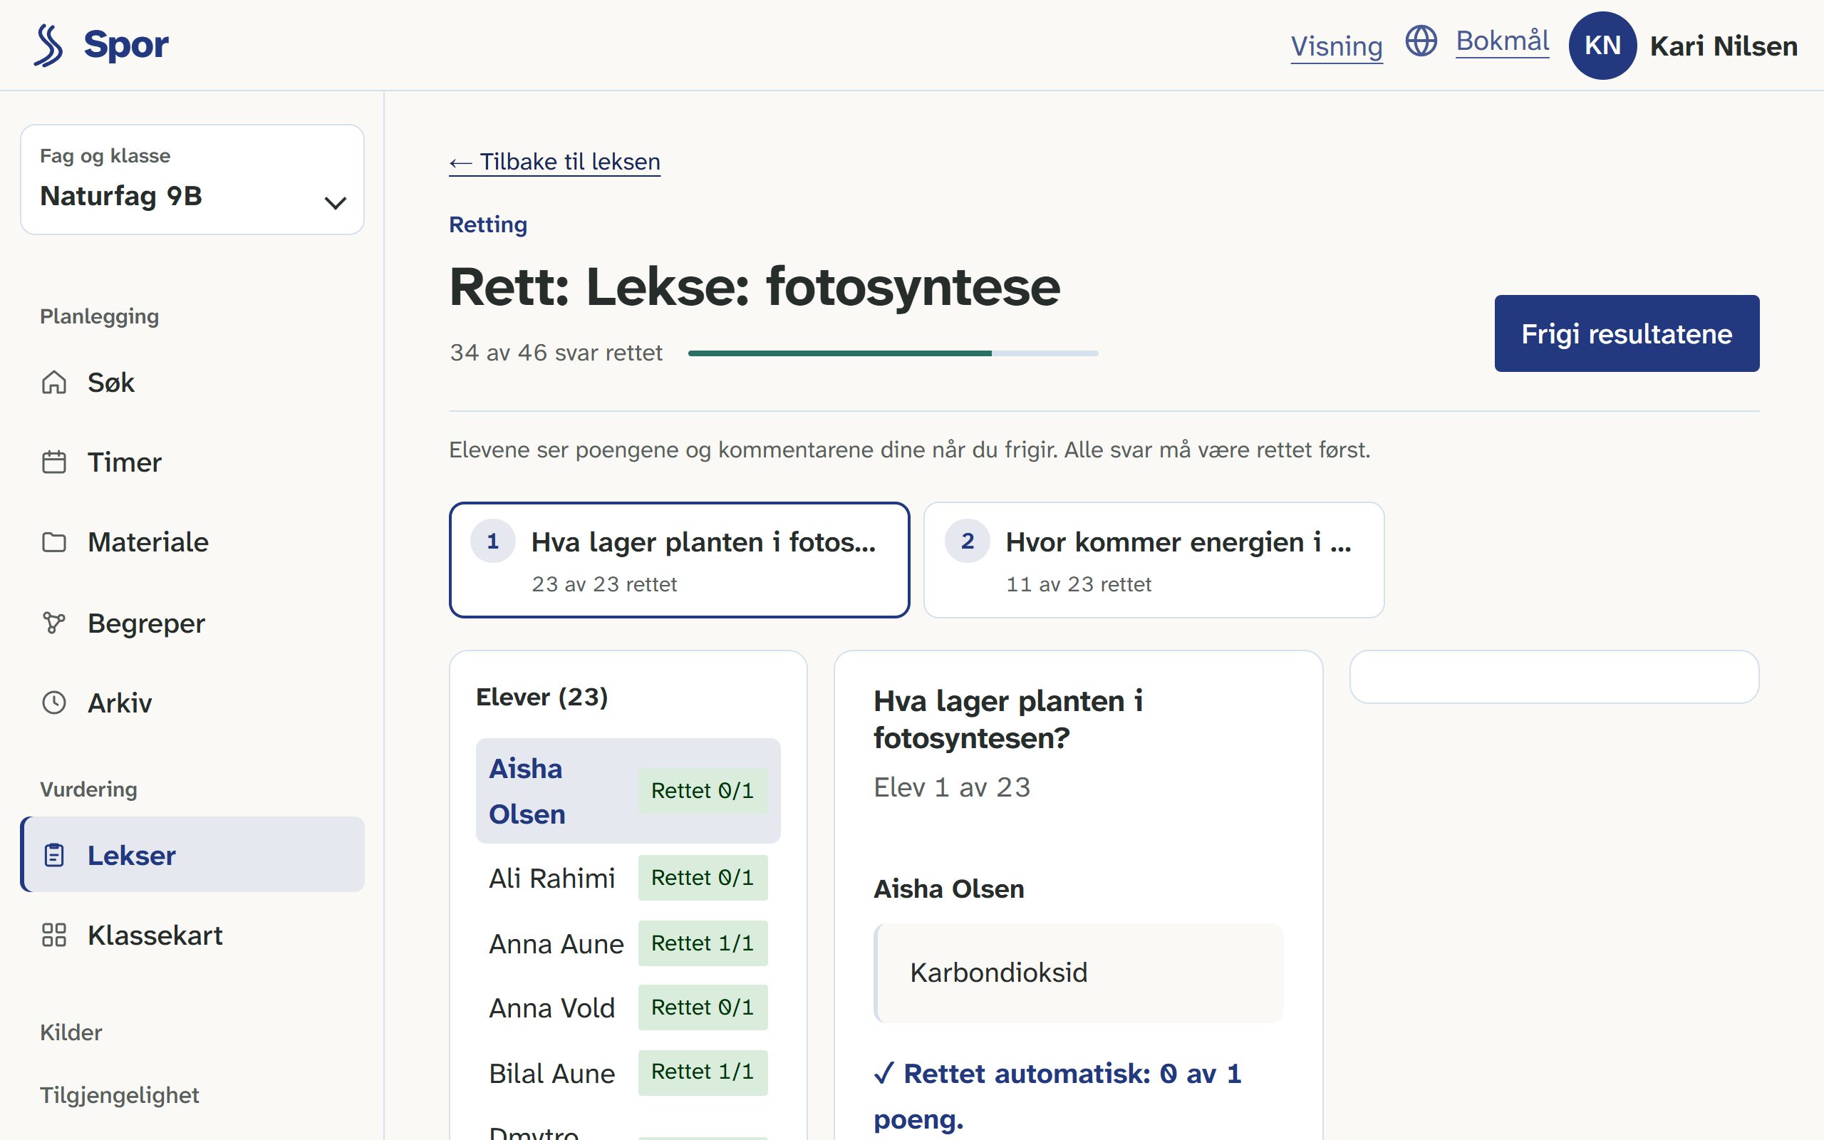The width and height of the screenshot is (1824, 1140).
Task: Select question 1 tab Hva lager planten
Action: 679,560
